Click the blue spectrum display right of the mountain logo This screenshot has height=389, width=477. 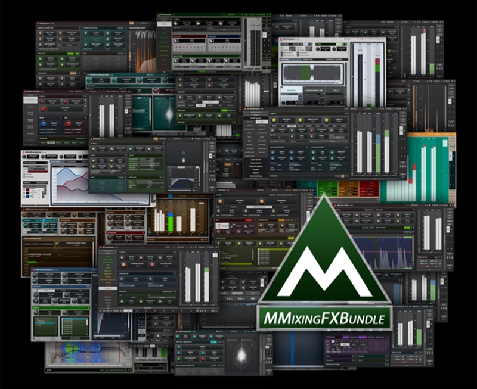click(x=383, y=251)
